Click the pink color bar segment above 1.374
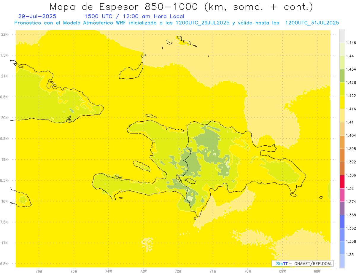The image size is (356, 275). click(342, 195)
